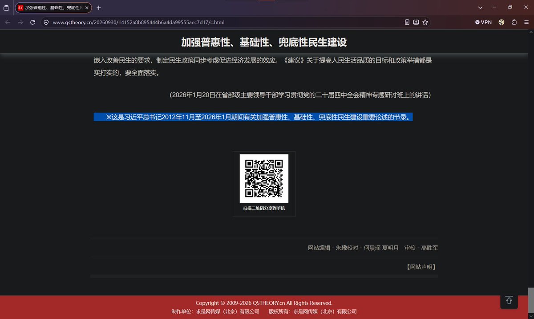Click the 2026年1月20日 speech citation line
This screenshot has height=319, width=534.
tap(300, 95)
